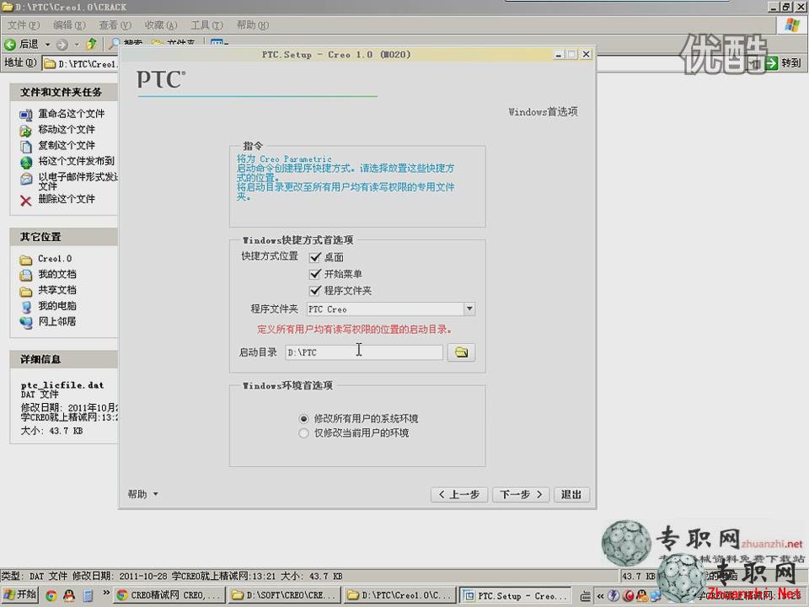
Task: Click 重命名这个文件 task link
Action: (71, 114)
